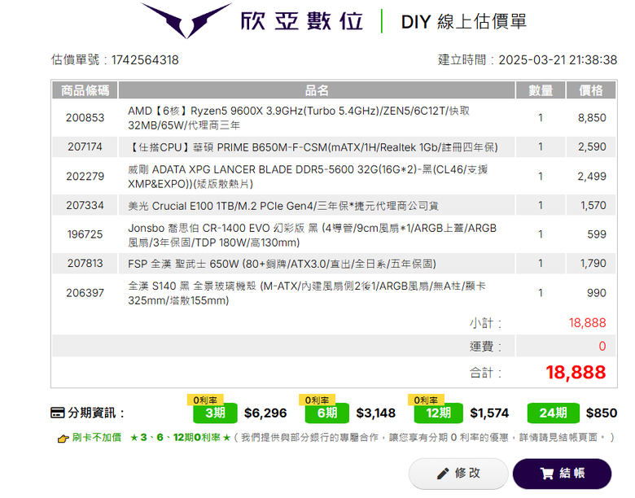Click the 0利率 tag above 3期
Viewport: 635px width, 498px height.
click(x=205, y=400)
